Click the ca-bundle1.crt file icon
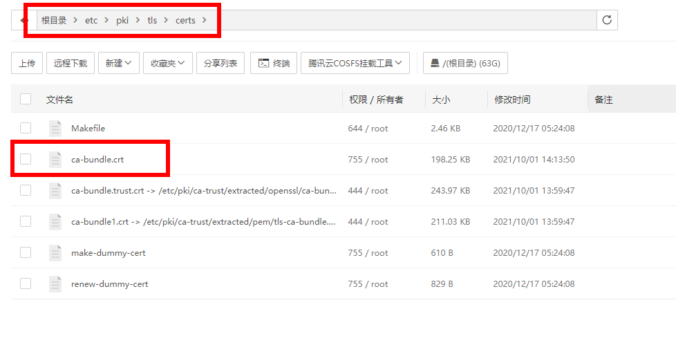This screenshot has width=676, height=354. pyautogui.click(x=55, y=222)
